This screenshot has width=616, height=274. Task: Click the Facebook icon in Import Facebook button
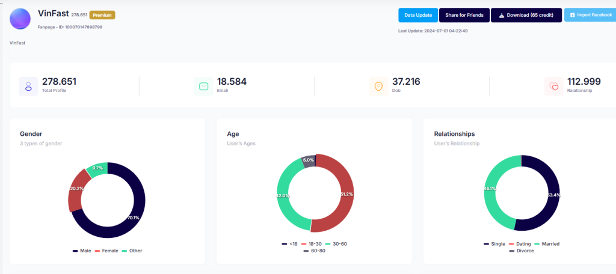(573, 15)
